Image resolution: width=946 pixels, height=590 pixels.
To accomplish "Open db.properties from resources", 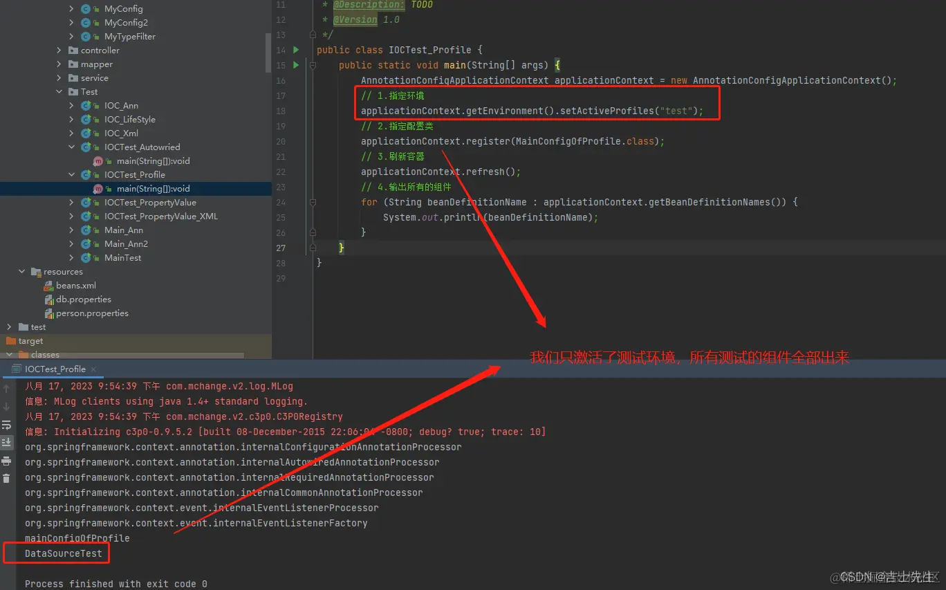I will [x=84, y=299].
